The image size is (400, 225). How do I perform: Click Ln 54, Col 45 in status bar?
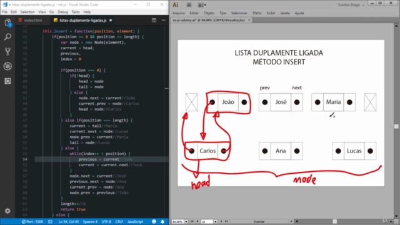(69, 222)
